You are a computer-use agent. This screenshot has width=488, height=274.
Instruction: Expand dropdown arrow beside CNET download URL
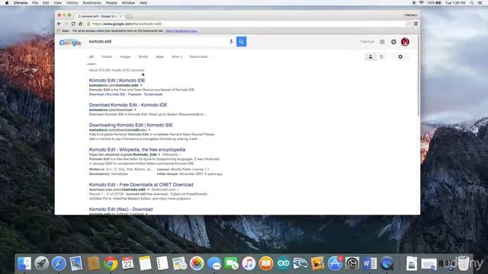149,190
